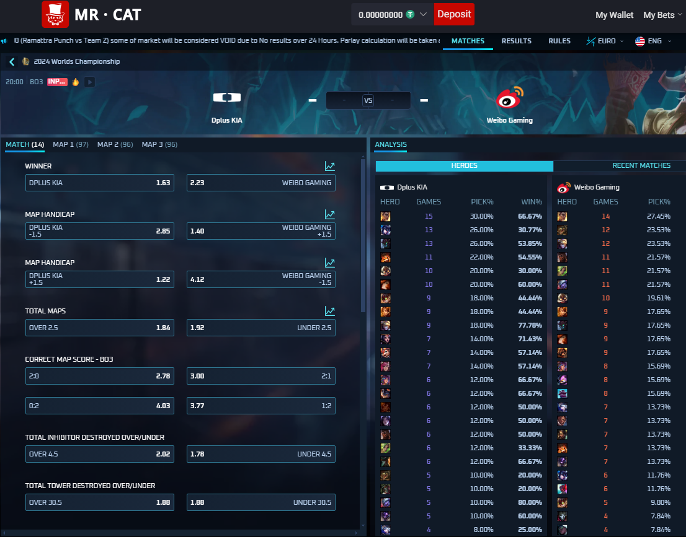Bet on Dplus KIA winner at 1.63
The width and height of the screenshot is (686, 537).
(100, 183)
